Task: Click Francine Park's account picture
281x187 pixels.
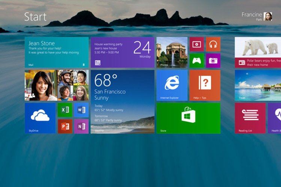Action: (268, 16)
